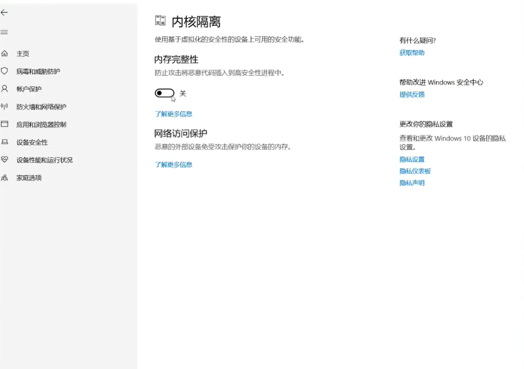Open 了解更多信息 link under 网络访问保护

[x=173, y=165]
